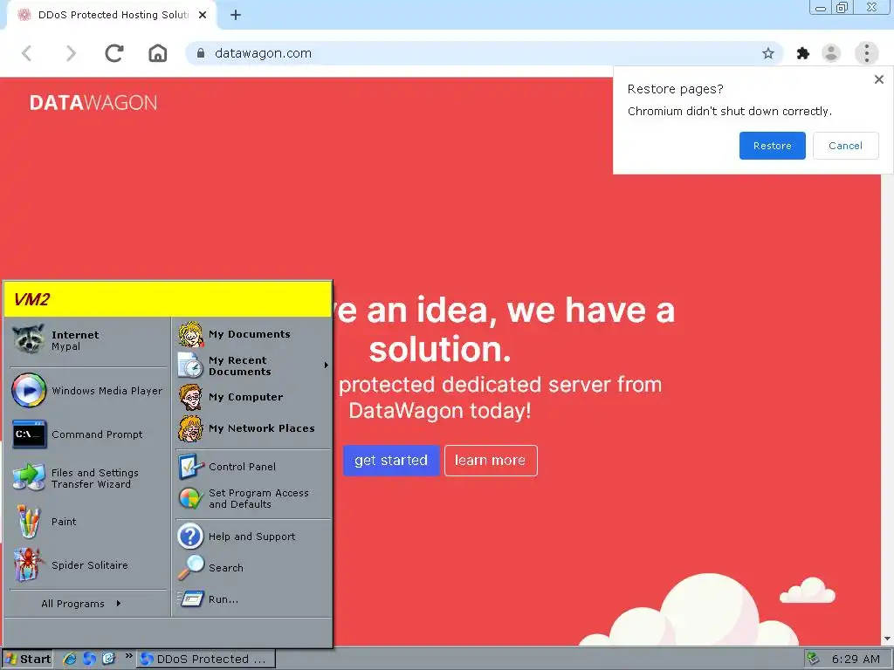Open My Computer
894x670 pixels.
(x=253, y=397)
